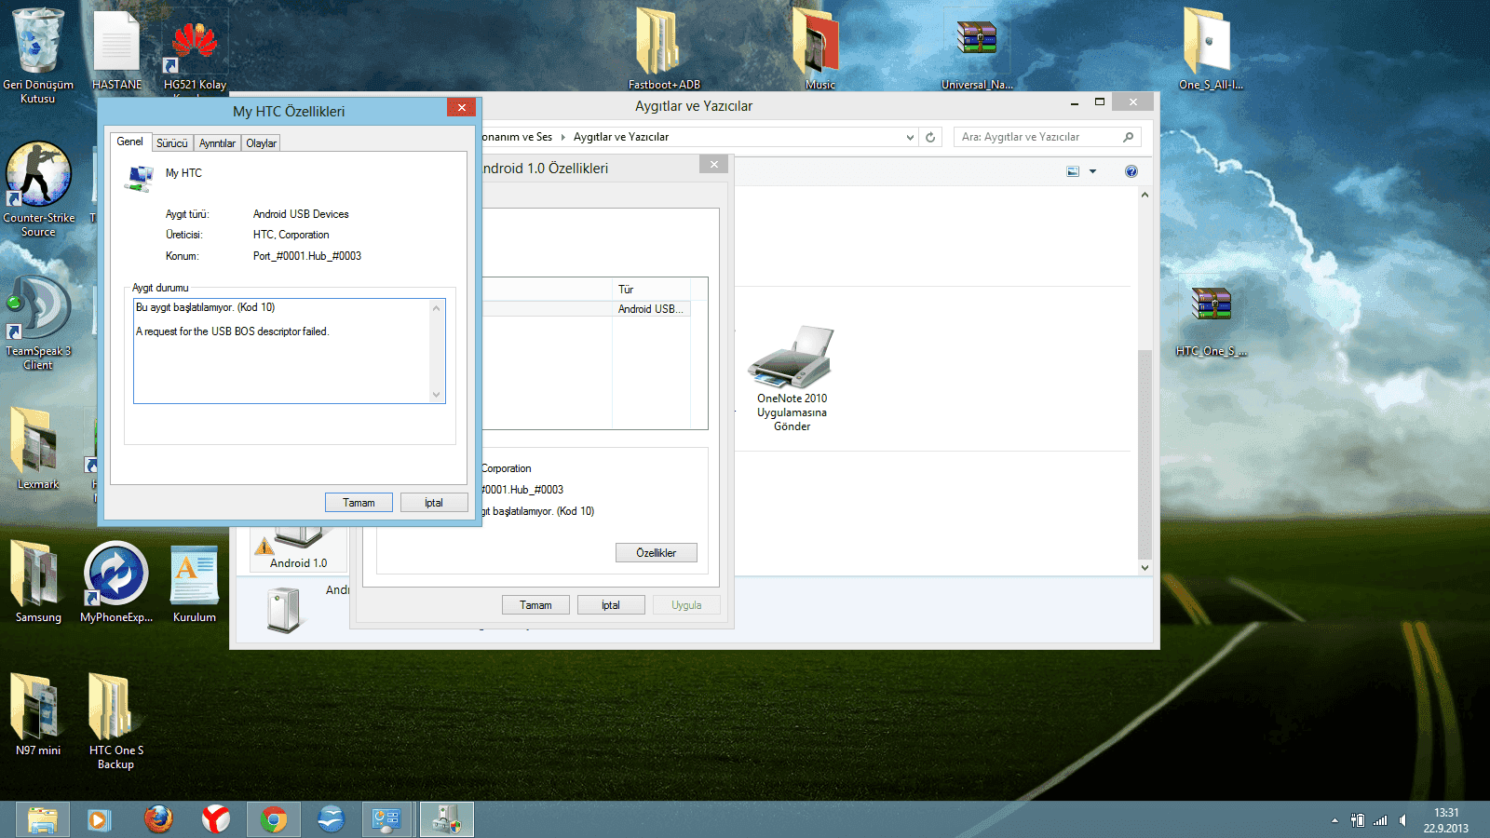Show hidden tray icons arrow
The height and width of the screenshot is (838, 1490).
(x=1334, y=820)
